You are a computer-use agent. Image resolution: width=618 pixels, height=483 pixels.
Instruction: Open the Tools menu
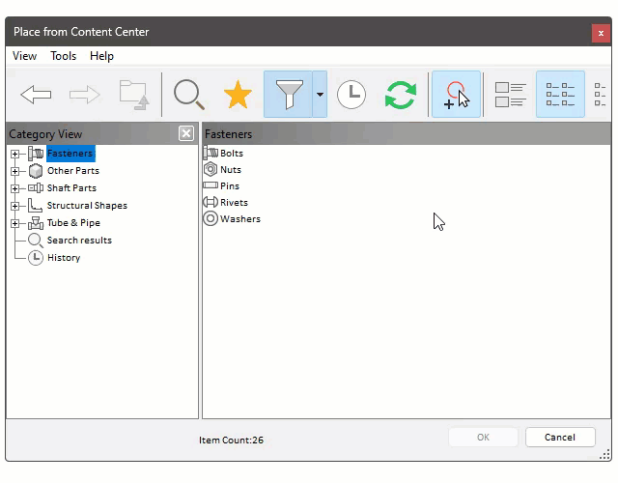[63, 56]
